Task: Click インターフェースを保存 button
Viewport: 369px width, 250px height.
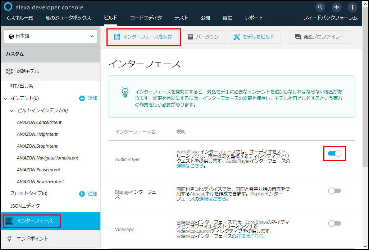Action: click(143, 37)
